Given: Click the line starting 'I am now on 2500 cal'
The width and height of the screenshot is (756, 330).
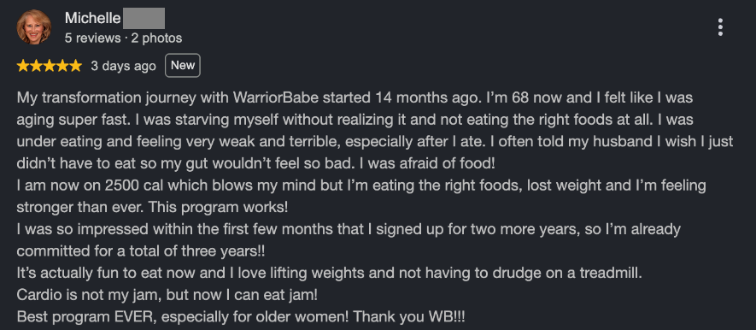Looking at the screenshot, I should [x=361, y=186].
